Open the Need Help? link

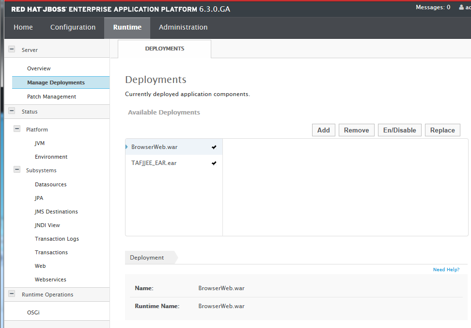pyautogui.click(x=446, y=269)
